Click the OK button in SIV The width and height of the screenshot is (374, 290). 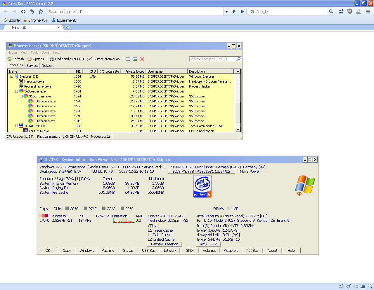(48, 251)
